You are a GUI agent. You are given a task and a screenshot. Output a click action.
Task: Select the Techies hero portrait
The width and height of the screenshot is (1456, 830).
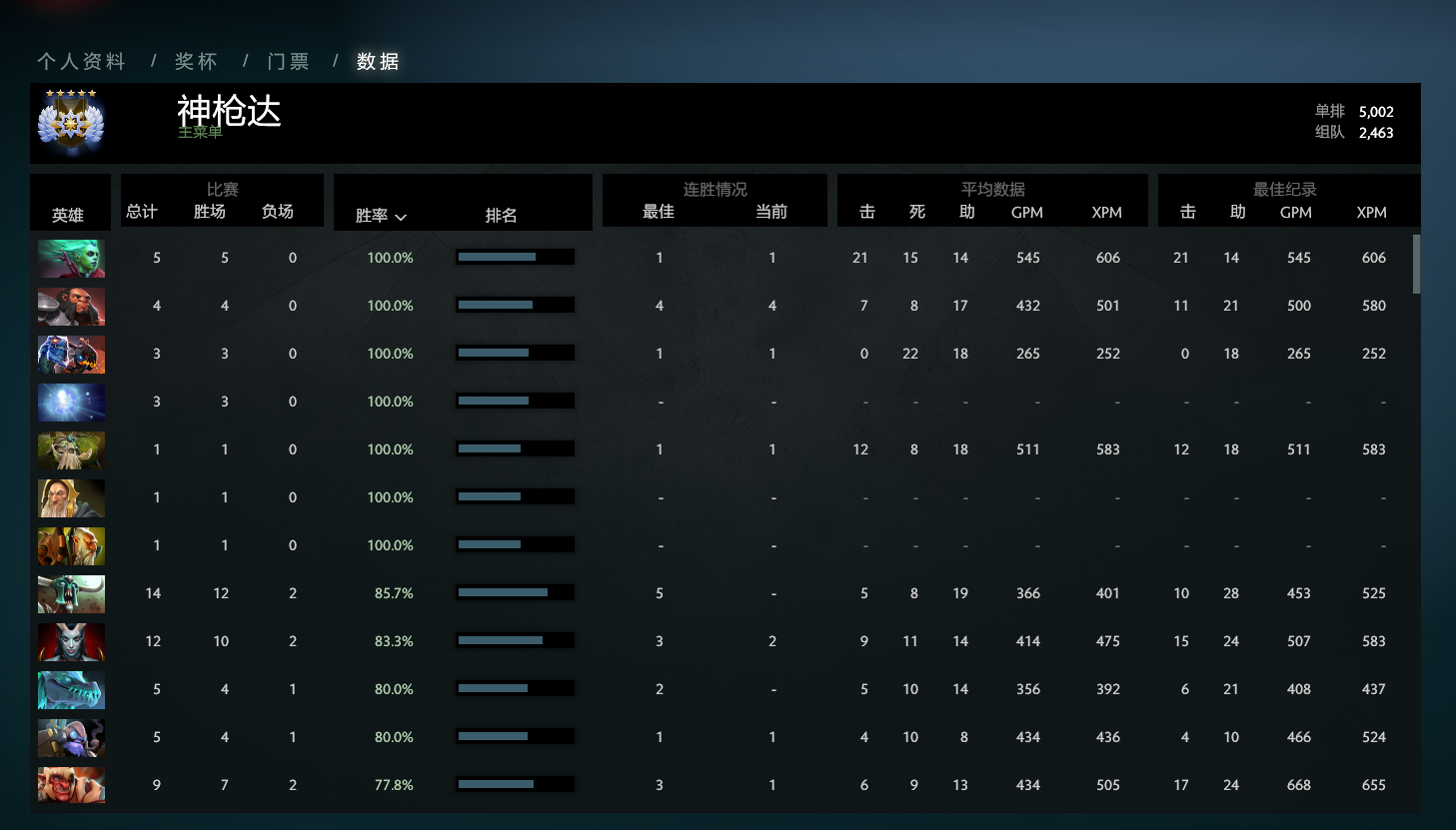(x=71, y=545)
